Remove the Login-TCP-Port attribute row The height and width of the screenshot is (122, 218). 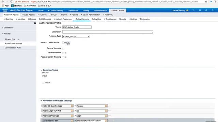[110, 111]
